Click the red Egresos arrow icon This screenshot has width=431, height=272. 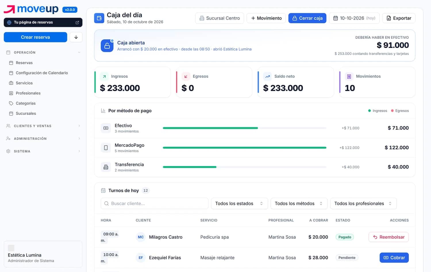186,76
